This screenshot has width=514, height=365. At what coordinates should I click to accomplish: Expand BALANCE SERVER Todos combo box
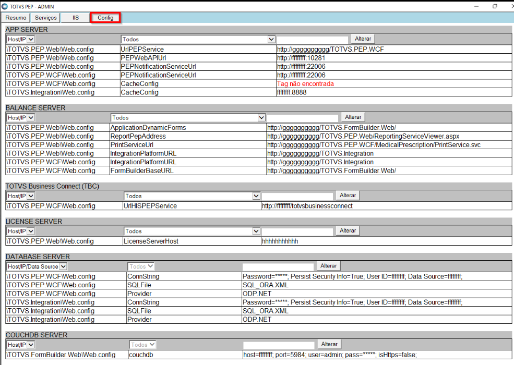pyautogui.click(x=188, y=118)
